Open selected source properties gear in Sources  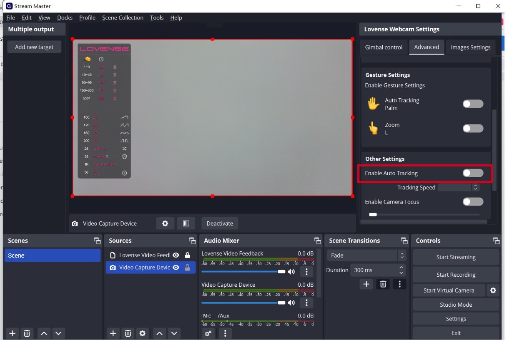click(143, 333)
